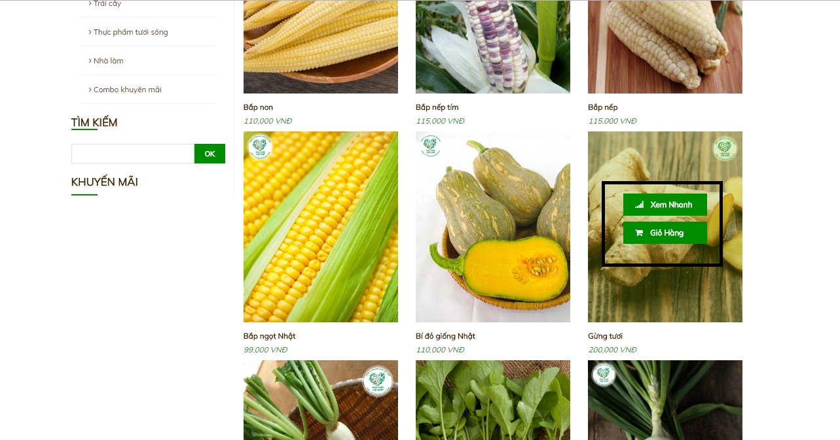Click the heart logo badge on Gừng tươi image
This screenshot has width=840, height=440.
(x=725, y=148)
